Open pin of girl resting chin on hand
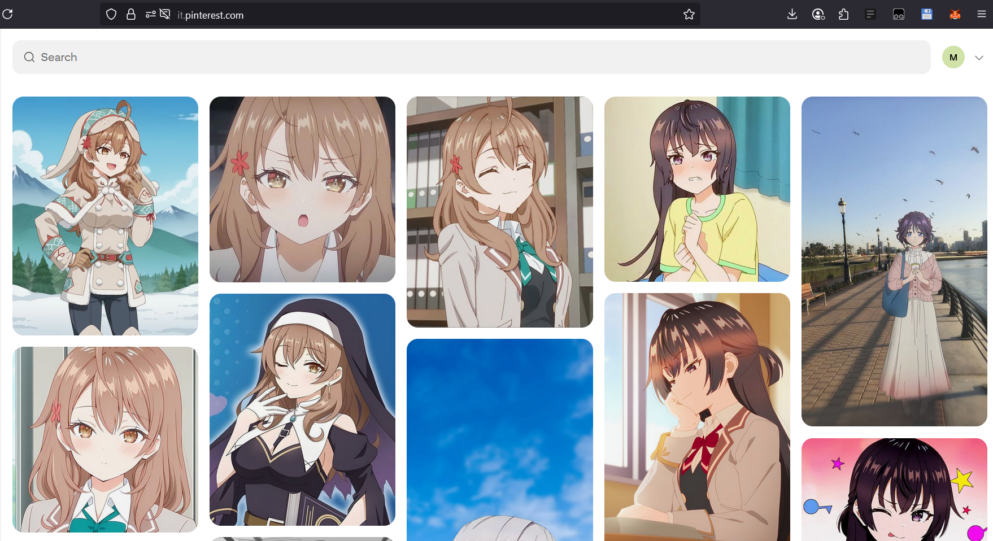Image resolution: width=993 pixels, height=541 pixels. [x=697, y=417]
